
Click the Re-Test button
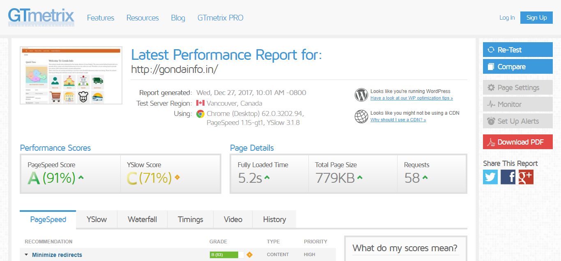point(518,50)
